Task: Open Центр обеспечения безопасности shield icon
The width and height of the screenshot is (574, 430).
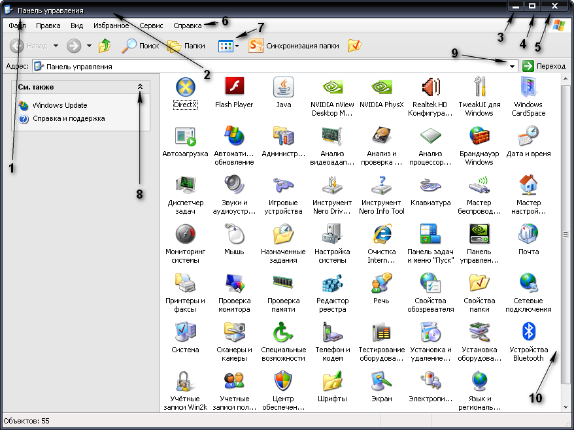Action: [x=283, y=380]
